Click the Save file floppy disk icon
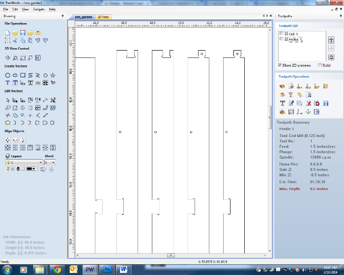Viewport: 344px width, 275px height. pos(23,33)
